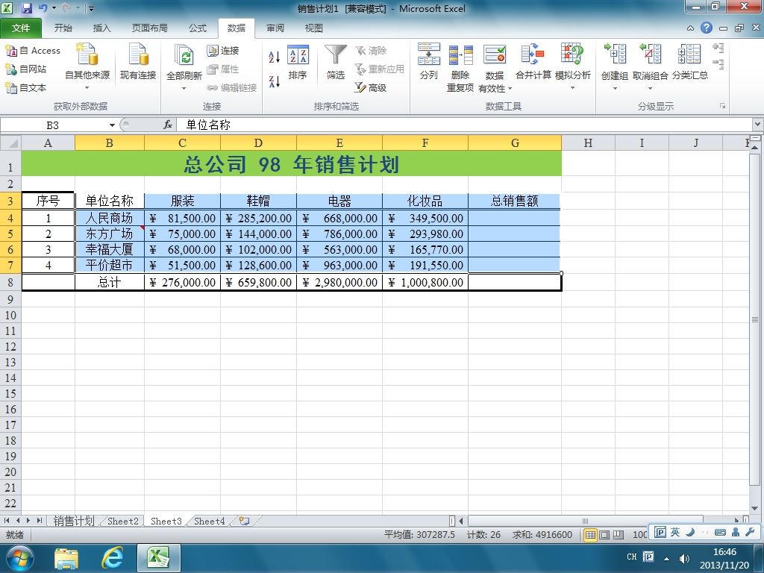Image resolution: width=764 pixels, height=573 pixels.
Task: Expand From Other Sources (自其他来源) dropdown
Action: click(87, 88)
